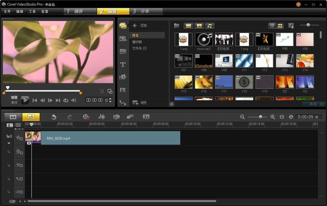Toggle showing photos in library

199,26
